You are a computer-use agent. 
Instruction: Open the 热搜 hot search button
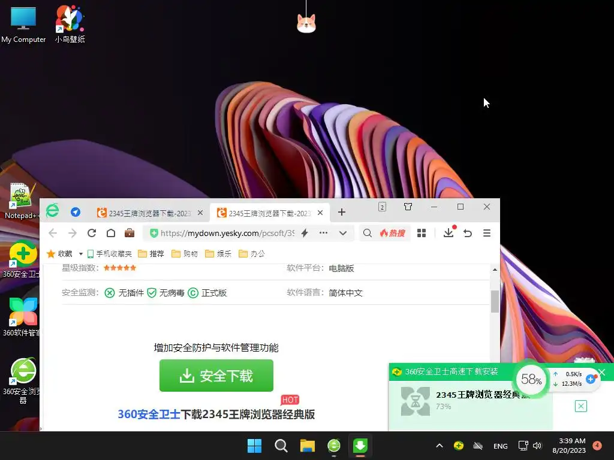tap(393, 233)
